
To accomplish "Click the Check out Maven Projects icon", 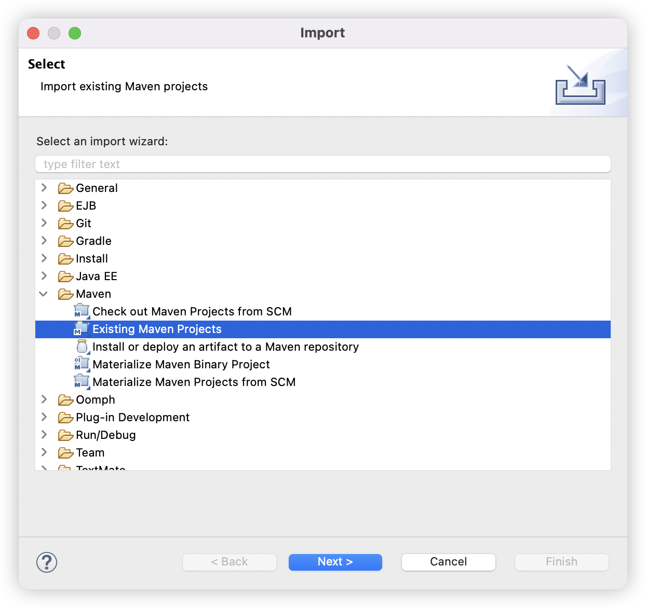I will click(x=82, y=311).
